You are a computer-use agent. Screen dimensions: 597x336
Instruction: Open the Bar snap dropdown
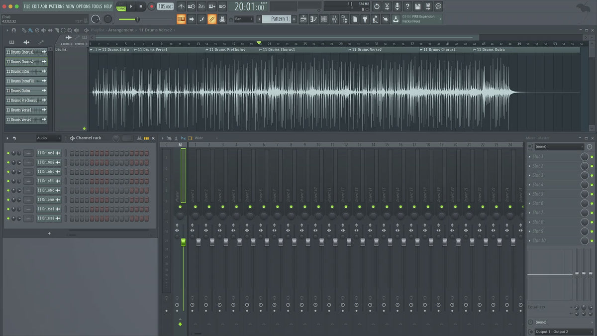(x=244, y=19)
